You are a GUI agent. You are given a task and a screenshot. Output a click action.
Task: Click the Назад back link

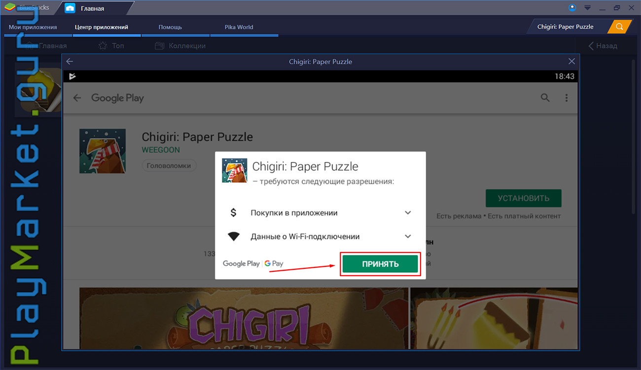(x=603, y=46)
